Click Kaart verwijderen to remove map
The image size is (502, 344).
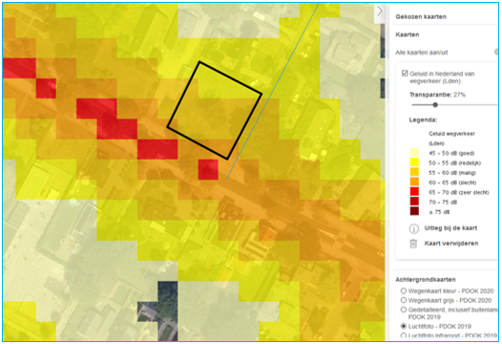pos(451,244)
